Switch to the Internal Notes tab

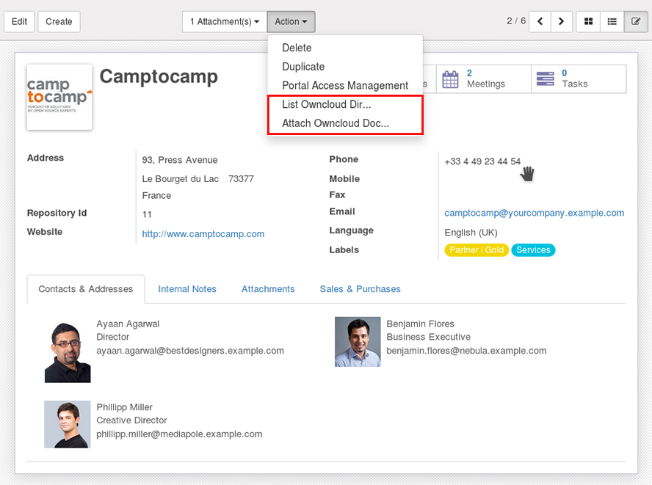[x=187, y=289]
